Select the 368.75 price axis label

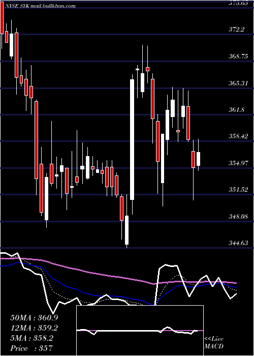[x=238, y=56]
